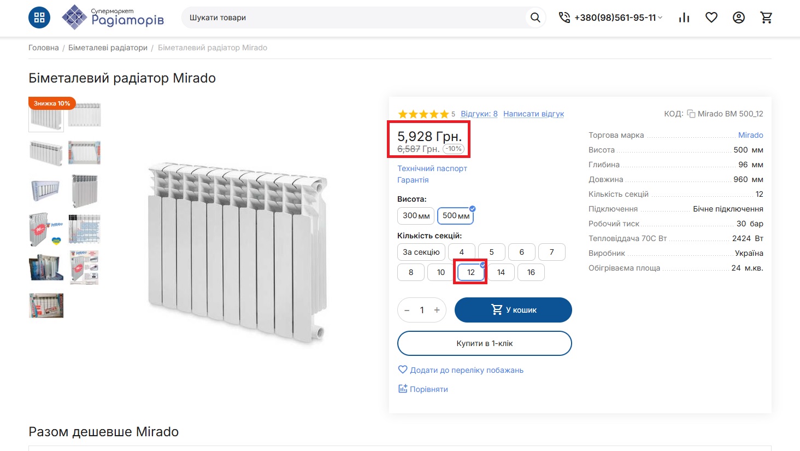
Task: Open the catalog grid menu icon
Action: point(39,17)
